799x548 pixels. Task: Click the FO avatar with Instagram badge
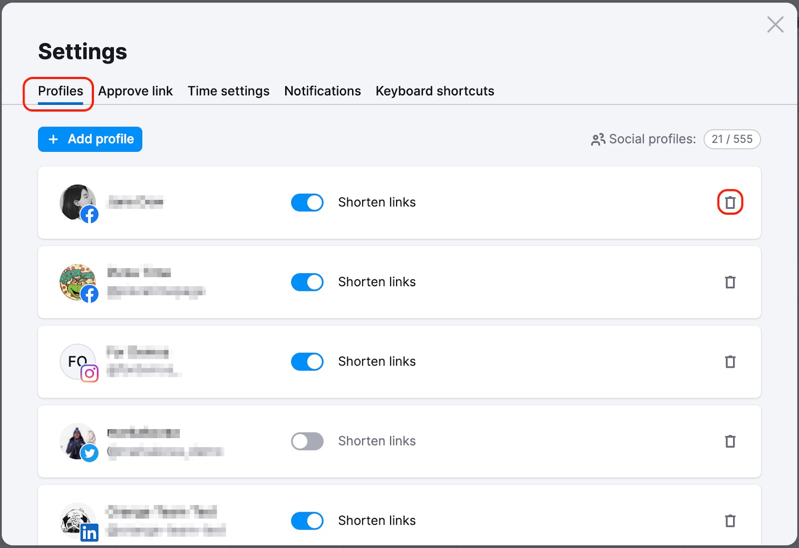tap(78, 363)
